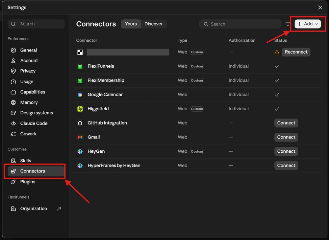Click the Claude Code brackets icon
The height and width of the screenshot is (240, 329).
click(13, 123)
